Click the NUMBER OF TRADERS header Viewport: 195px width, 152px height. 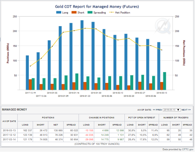coord(176,118)
